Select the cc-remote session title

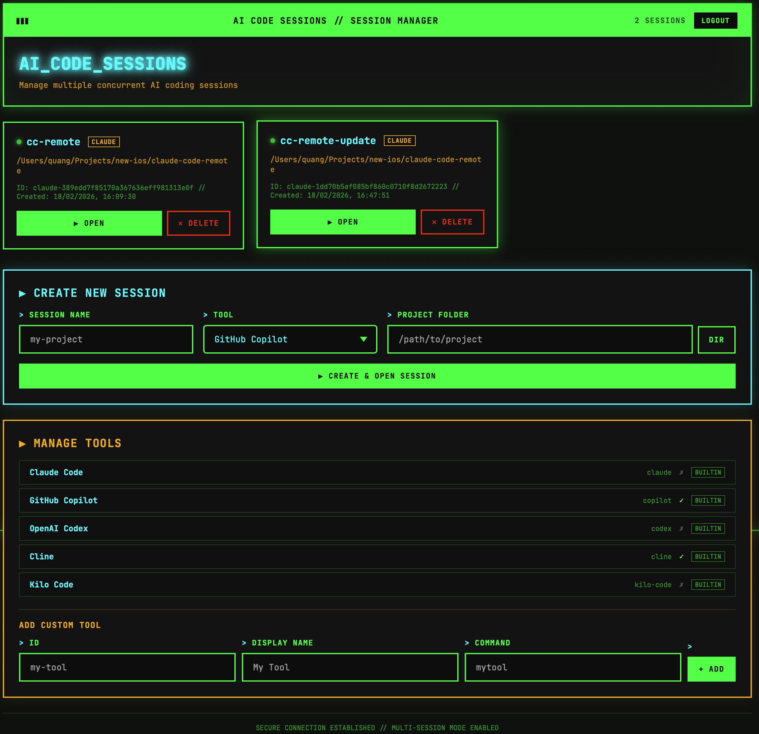(x=53, y=142)
